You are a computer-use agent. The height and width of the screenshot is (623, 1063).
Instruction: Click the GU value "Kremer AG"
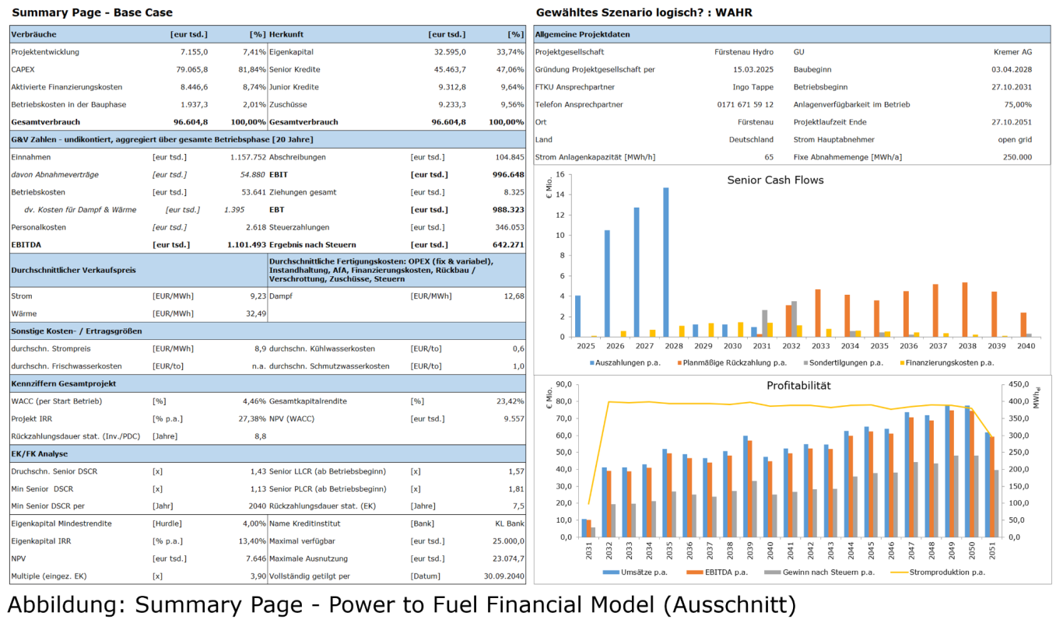[x=1013, y=52]
